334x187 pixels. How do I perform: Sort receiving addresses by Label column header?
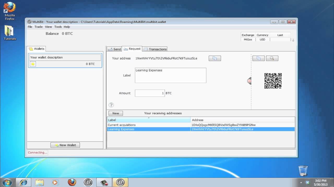tap(149, 120)
